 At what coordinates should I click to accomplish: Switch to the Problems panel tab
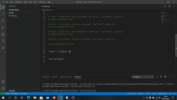pyautogui.click(x=46, y=77)
